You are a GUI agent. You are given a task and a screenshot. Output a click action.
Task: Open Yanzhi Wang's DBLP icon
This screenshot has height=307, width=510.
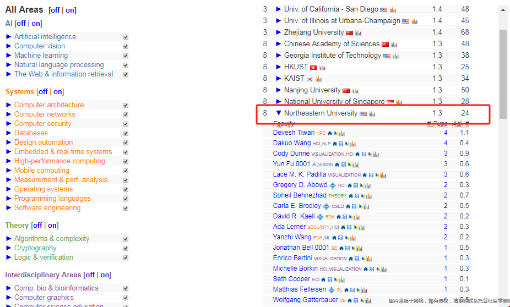(x=348, y=238)
